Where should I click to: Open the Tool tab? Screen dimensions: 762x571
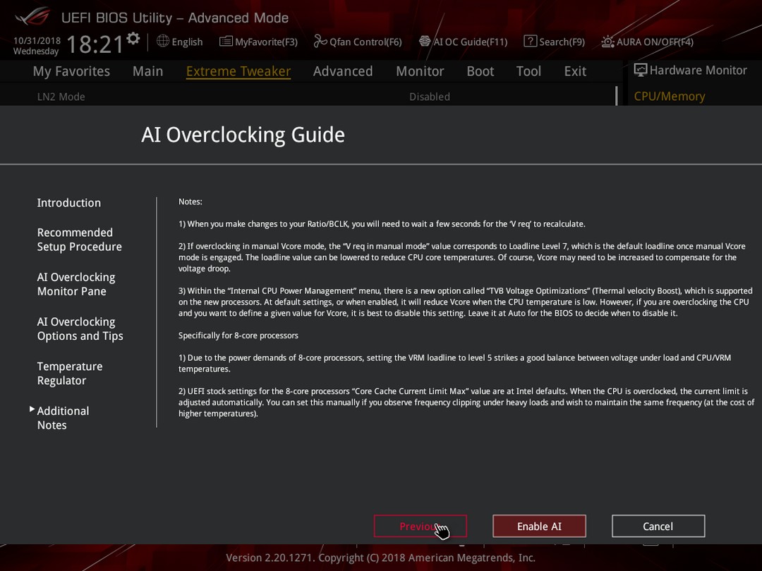[528, 71]
